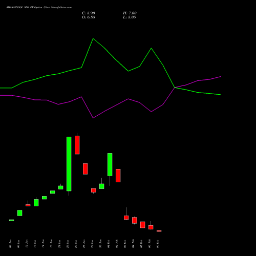This screenshot has height=256, width=256.
Task: Click the 04 Feb date label
Action: pyautogui.click(x=133, y=244)
